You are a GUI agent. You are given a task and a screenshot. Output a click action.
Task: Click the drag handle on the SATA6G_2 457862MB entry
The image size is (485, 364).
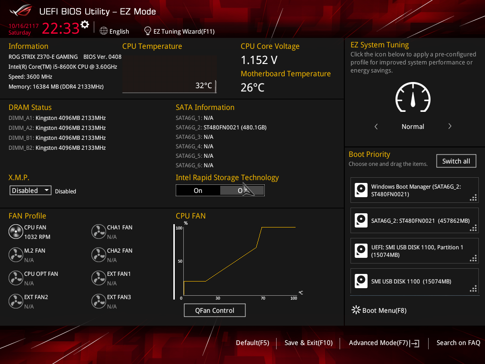tap(473, 228)
